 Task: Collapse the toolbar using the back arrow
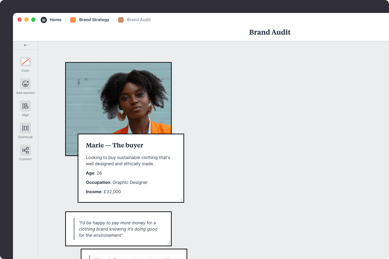point(25,45)
